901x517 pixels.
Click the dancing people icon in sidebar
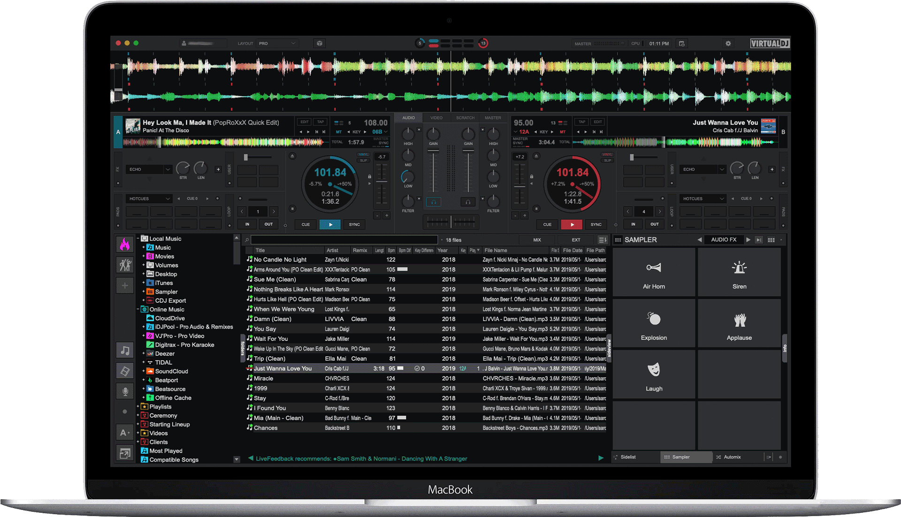coord(125,265)
